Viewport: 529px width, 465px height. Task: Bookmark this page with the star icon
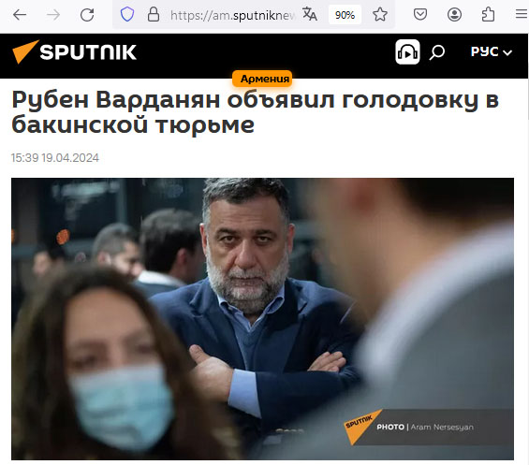(x=380, y=14)
